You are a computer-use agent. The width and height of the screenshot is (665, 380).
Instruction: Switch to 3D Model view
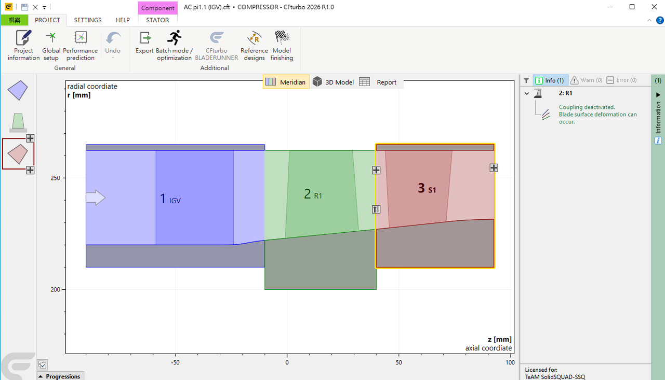333,82
